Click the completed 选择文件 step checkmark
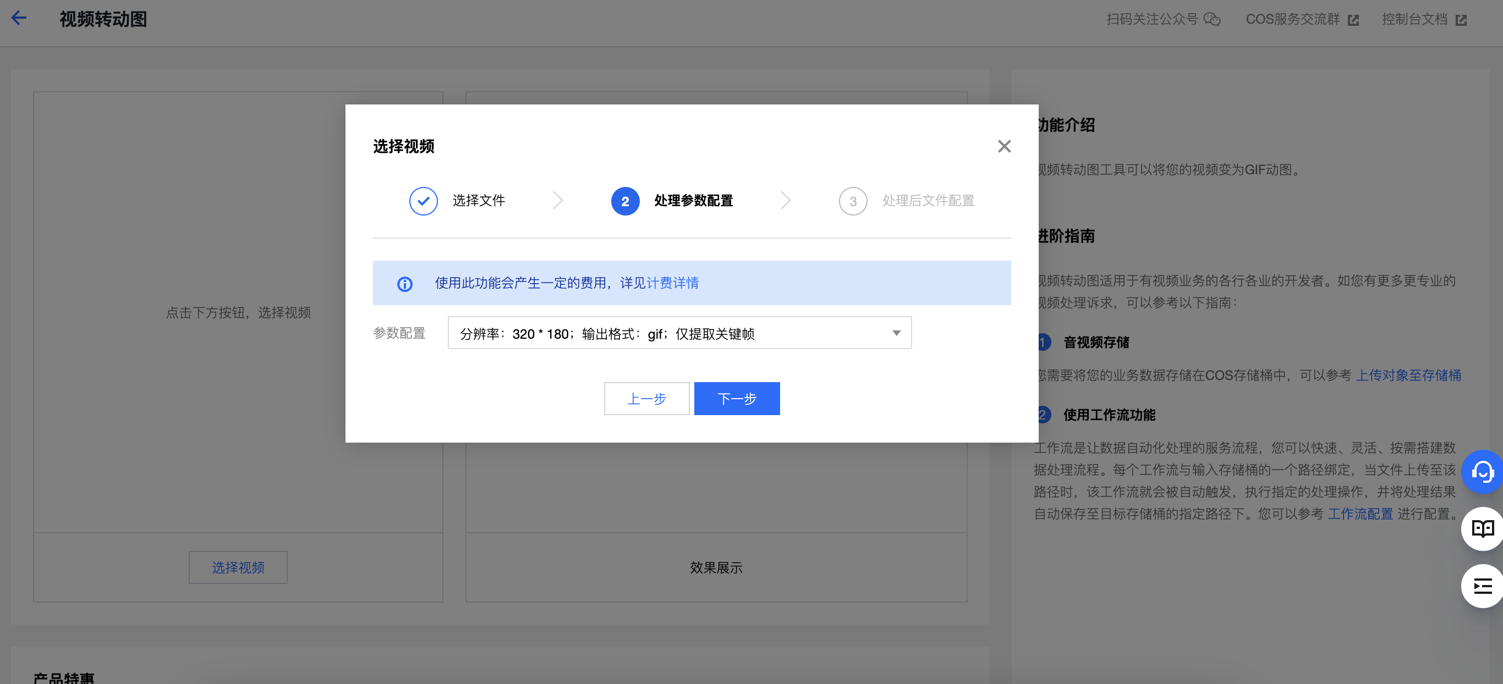This screenshot has width=1503, height=684. 423,201
